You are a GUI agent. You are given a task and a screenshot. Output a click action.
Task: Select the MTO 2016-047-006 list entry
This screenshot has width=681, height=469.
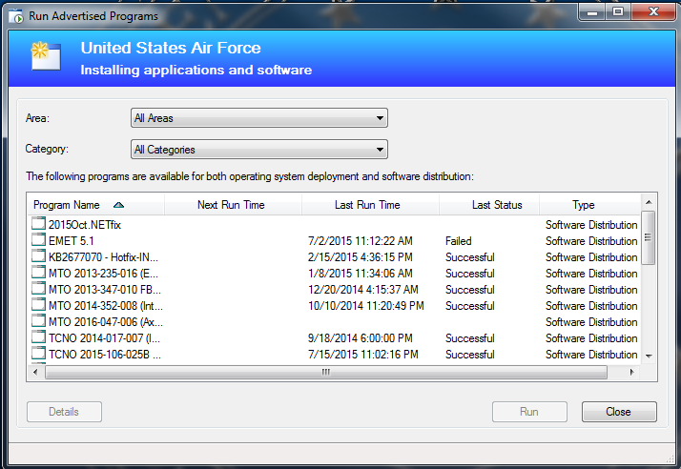(99, 322)
